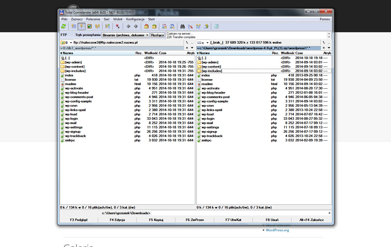The width and height of the screenshot is (391, 247).
Task: Enable the Thumbnail view icon
Action: coord(89,27)
